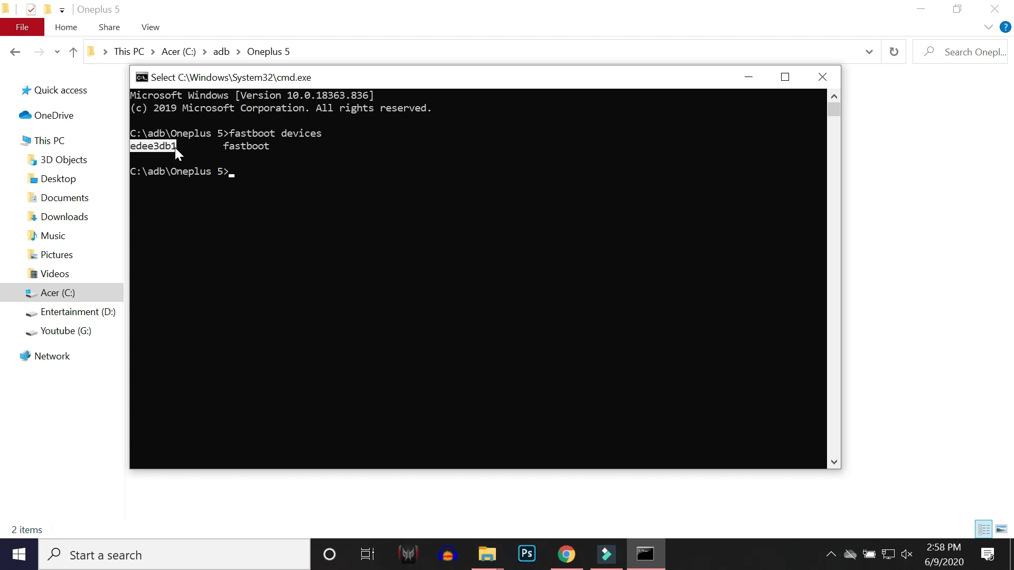
Task: Open Command Prompt from taskbar
Action: pyautogui.click(x=645, y=554)
